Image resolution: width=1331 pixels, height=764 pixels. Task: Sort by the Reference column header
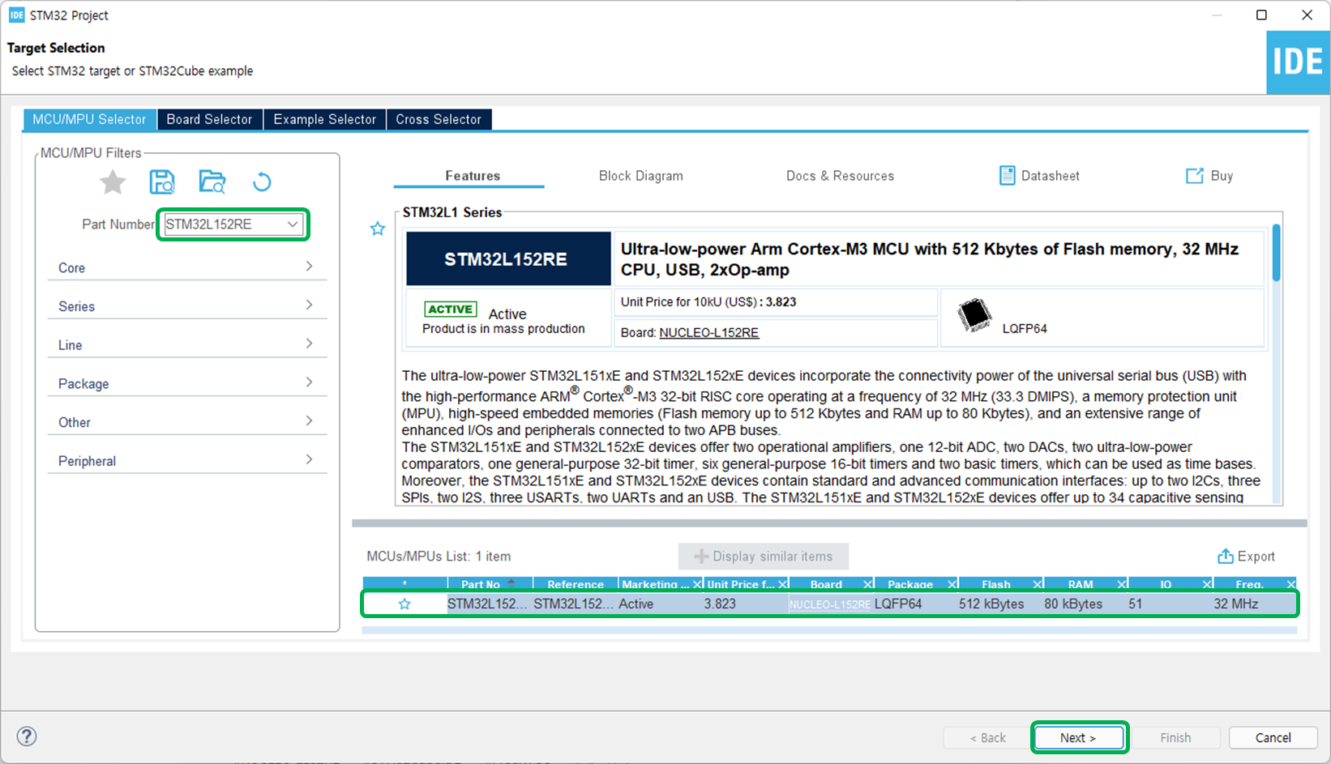click(x=576, y=584)
